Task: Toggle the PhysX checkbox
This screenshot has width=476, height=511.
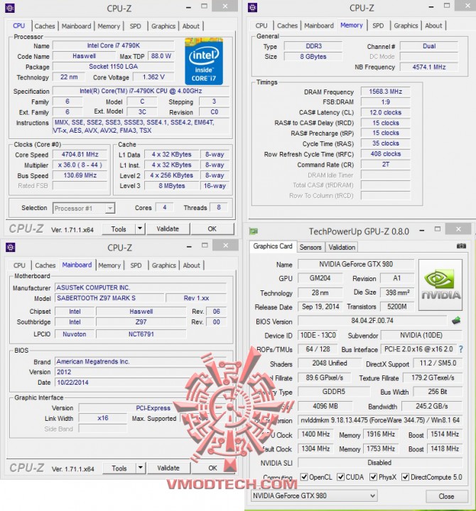Action: (x=373, y=477)
